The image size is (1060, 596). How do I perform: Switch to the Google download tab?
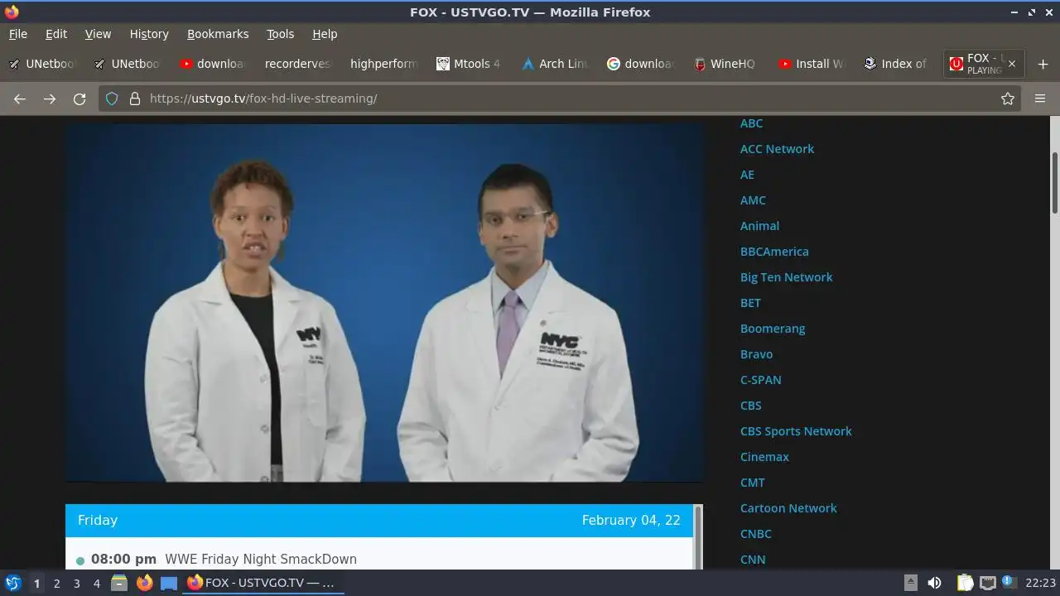click(640, 64)
